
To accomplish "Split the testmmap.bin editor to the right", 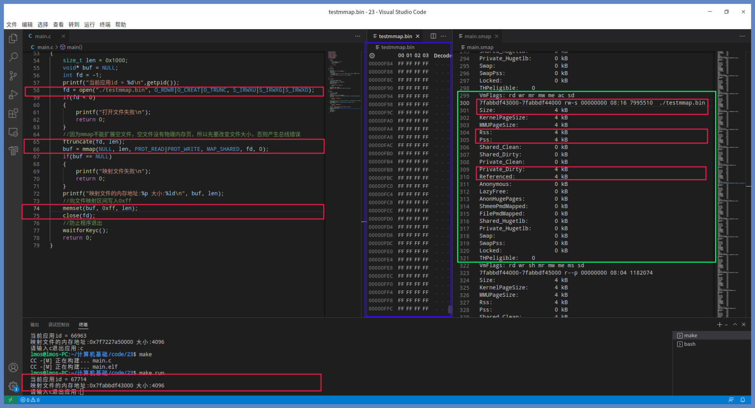I will point(433,36).
